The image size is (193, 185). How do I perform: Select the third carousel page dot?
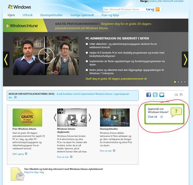(182, 82)
